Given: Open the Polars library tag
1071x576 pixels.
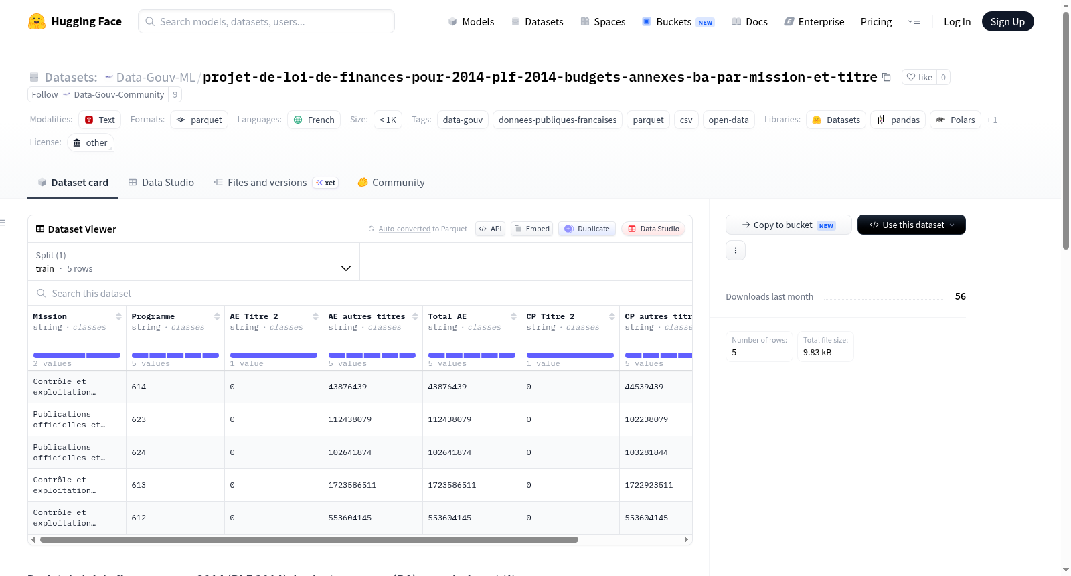Looking at the screenshot, I should [x=955, y=120].
